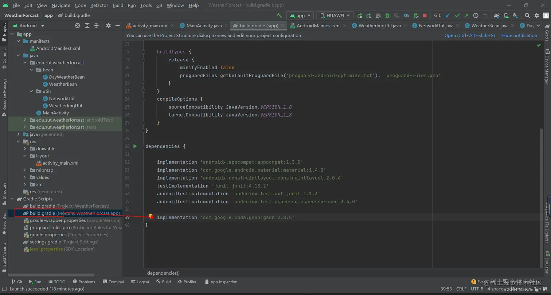Image resolution: width=551 pixels, height=295 pixels.
Task: Open the Terminal tool window
Action: click(113, 282)
